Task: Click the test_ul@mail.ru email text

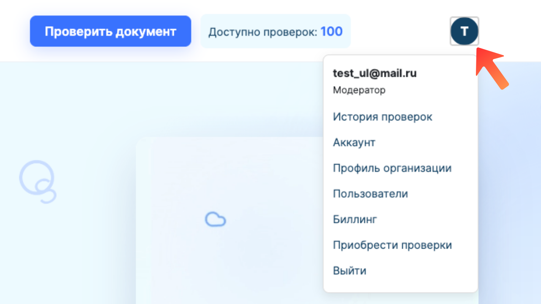Action: 374,73
